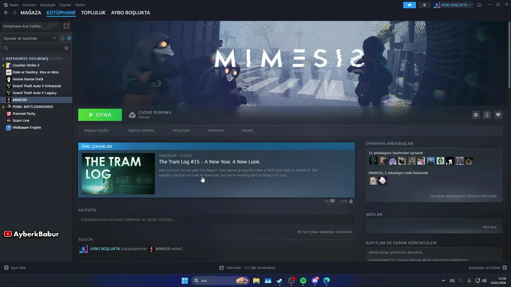
Task: Show MIMESIS game info panel
Action: pyautogui.click(x=487, y=115)
